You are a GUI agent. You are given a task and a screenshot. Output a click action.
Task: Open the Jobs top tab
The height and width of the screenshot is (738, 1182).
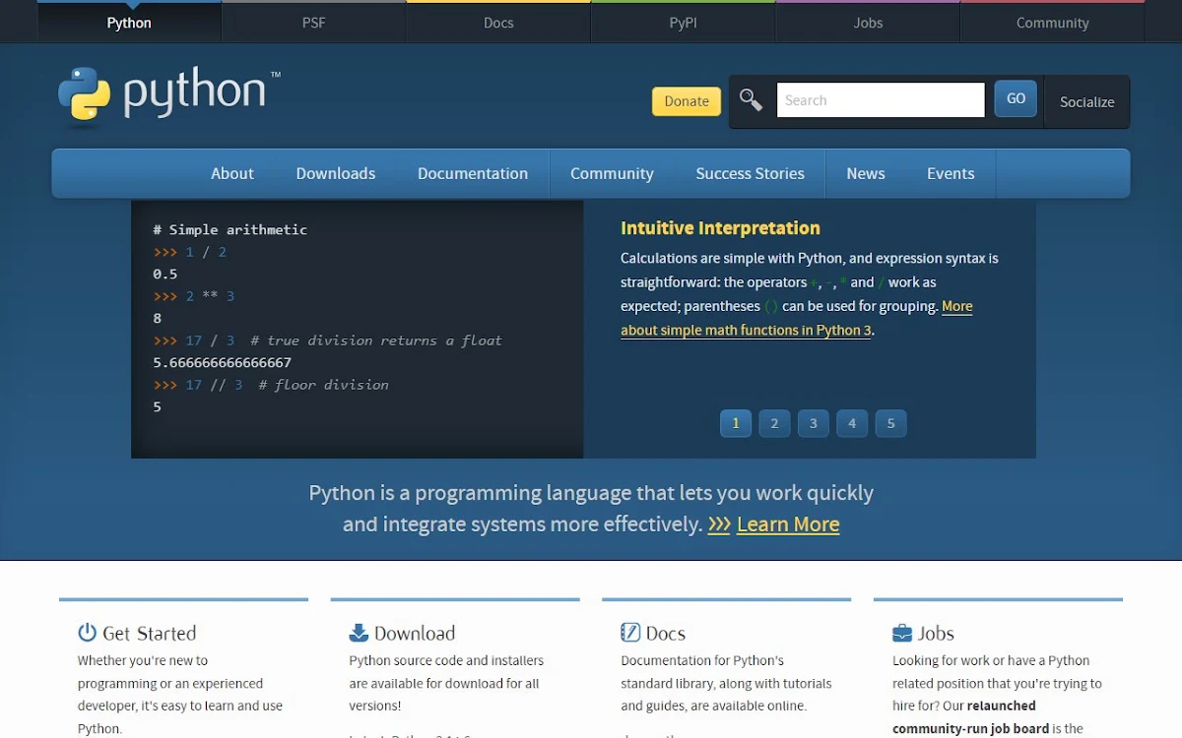click(868, 23)
